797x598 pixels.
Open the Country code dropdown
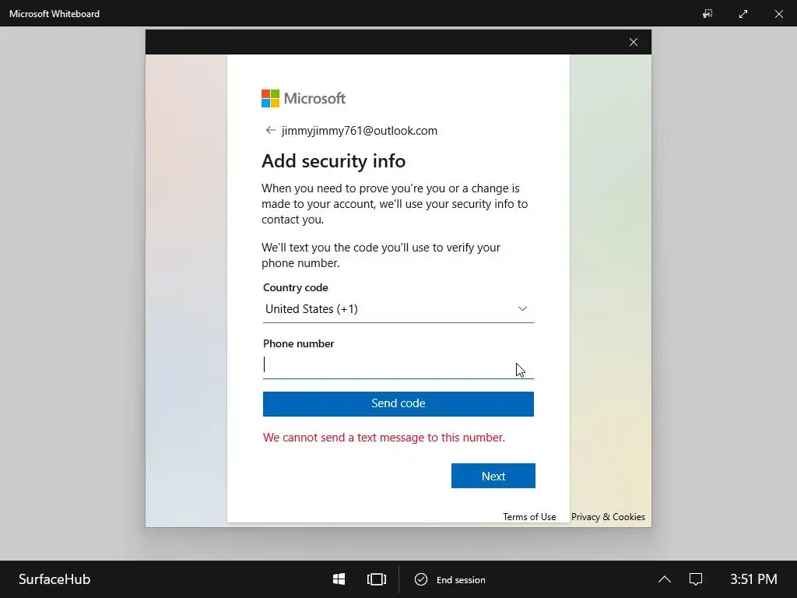pyautogui.click(x=398, y=309)
